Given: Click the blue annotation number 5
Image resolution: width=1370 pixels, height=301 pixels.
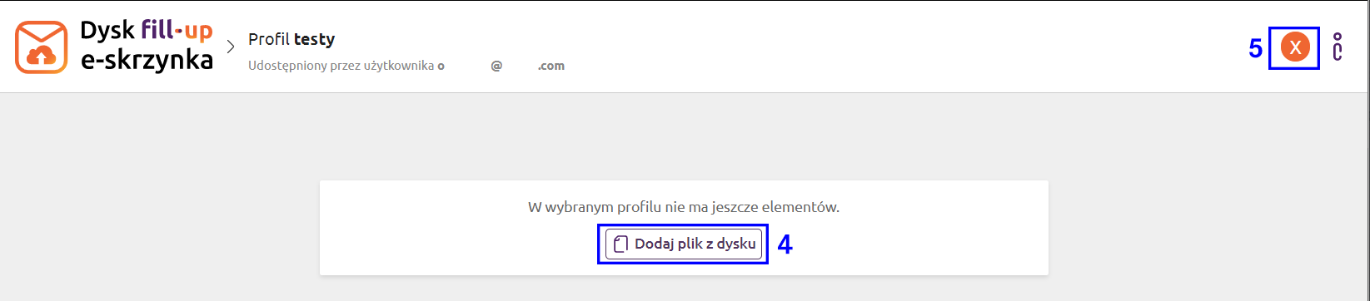Looking at the screenshot, I should [x=1255, y=48].
